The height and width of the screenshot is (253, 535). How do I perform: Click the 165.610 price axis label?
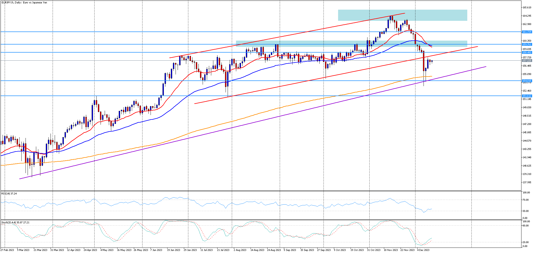[527, 8]
